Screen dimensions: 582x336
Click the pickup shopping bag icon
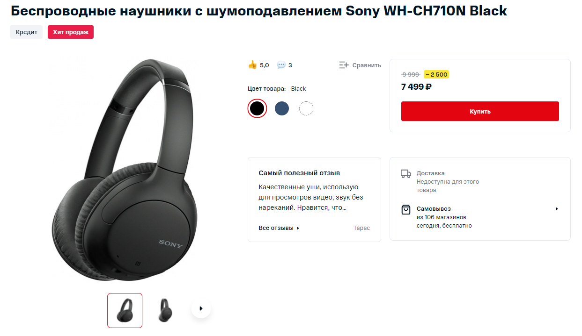(406, 209)
